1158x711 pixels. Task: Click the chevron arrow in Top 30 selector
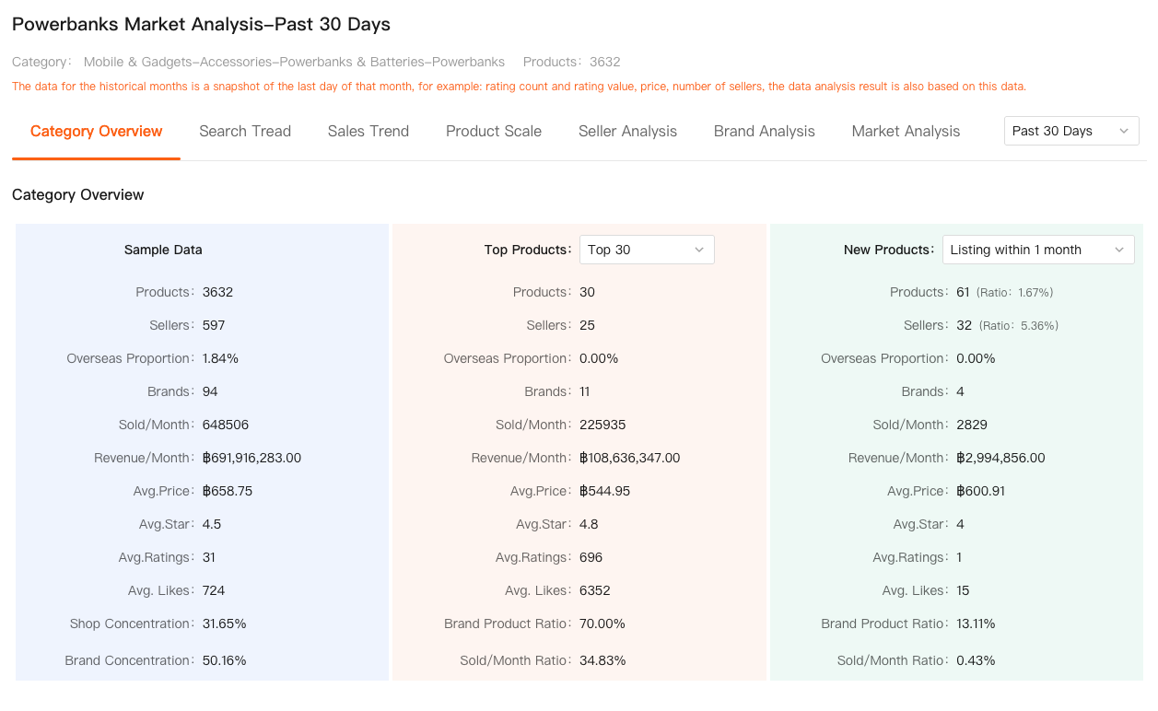tap(699, 250)
